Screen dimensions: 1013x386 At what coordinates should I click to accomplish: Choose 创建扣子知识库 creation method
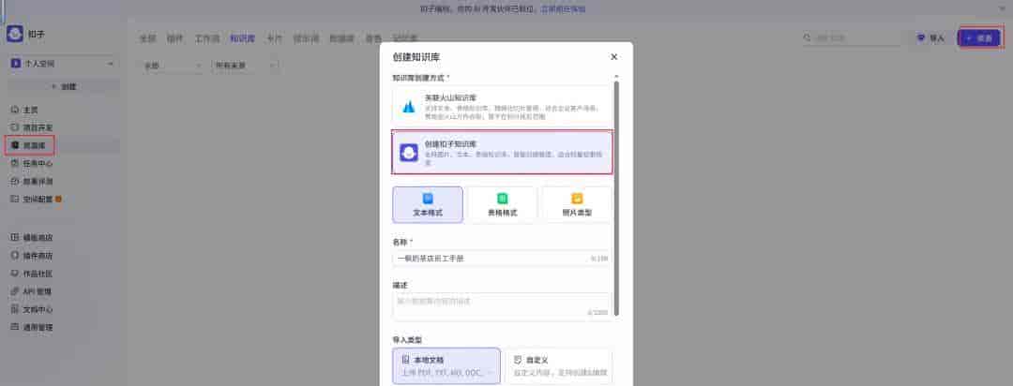[x=502, y=153]
